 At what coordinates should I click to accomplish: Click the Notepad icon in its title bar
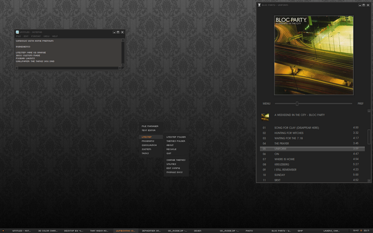(x=17, y=32)
